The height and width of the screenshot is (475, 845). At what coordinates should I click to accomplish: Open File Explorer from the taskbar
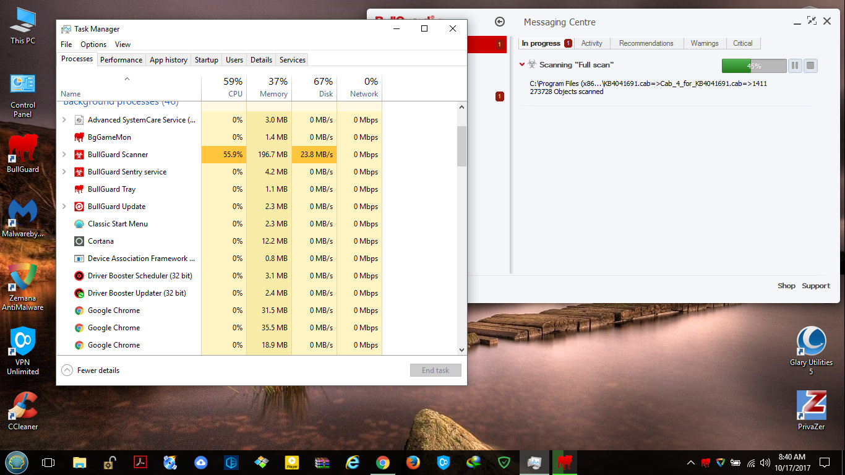point(80,463)
